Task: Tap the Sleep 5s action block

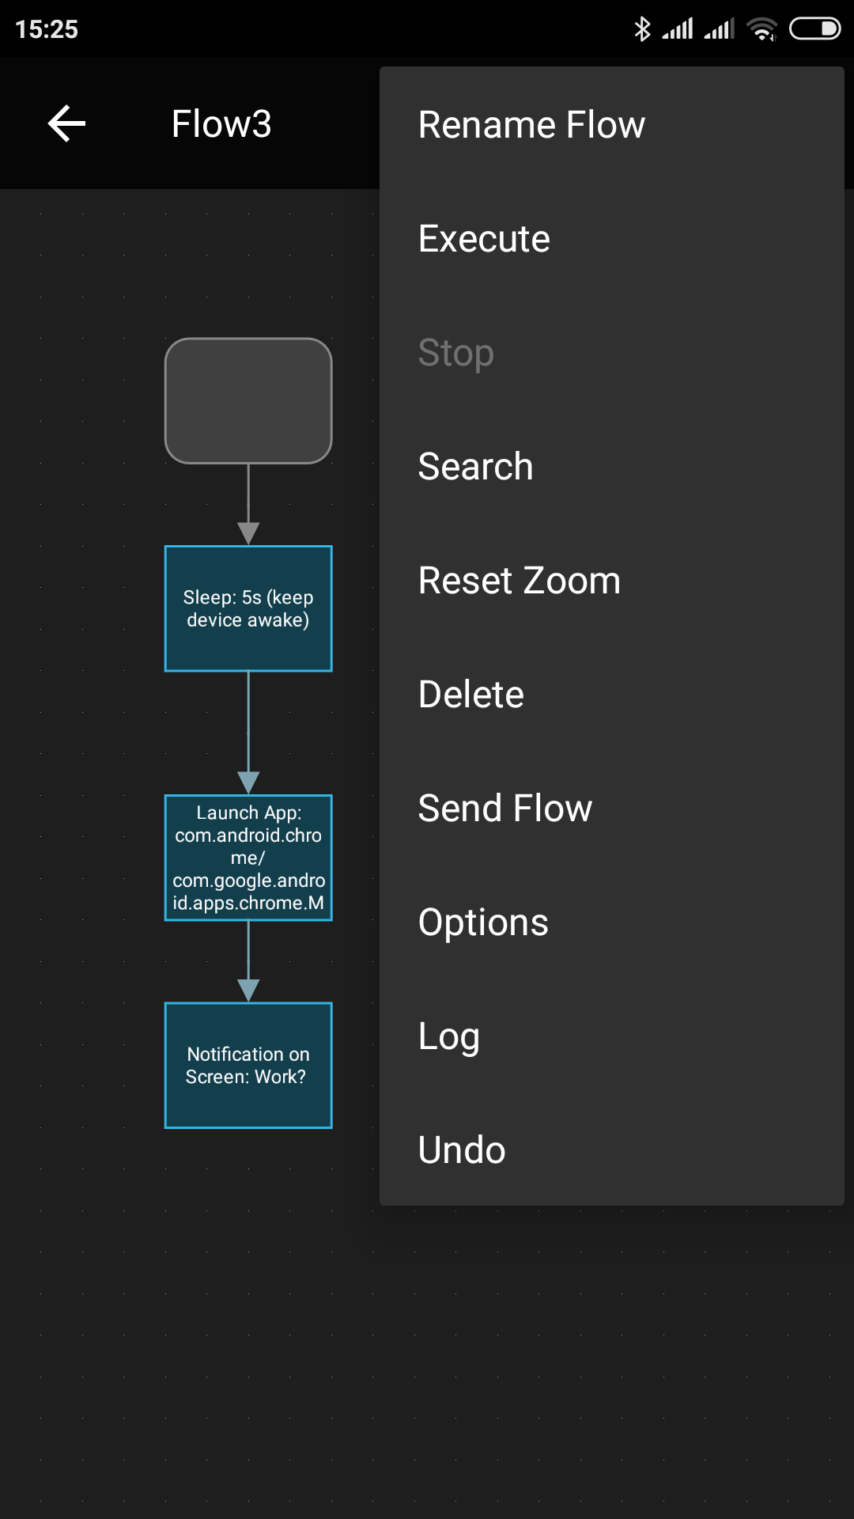Action: [x=248, y=608]
